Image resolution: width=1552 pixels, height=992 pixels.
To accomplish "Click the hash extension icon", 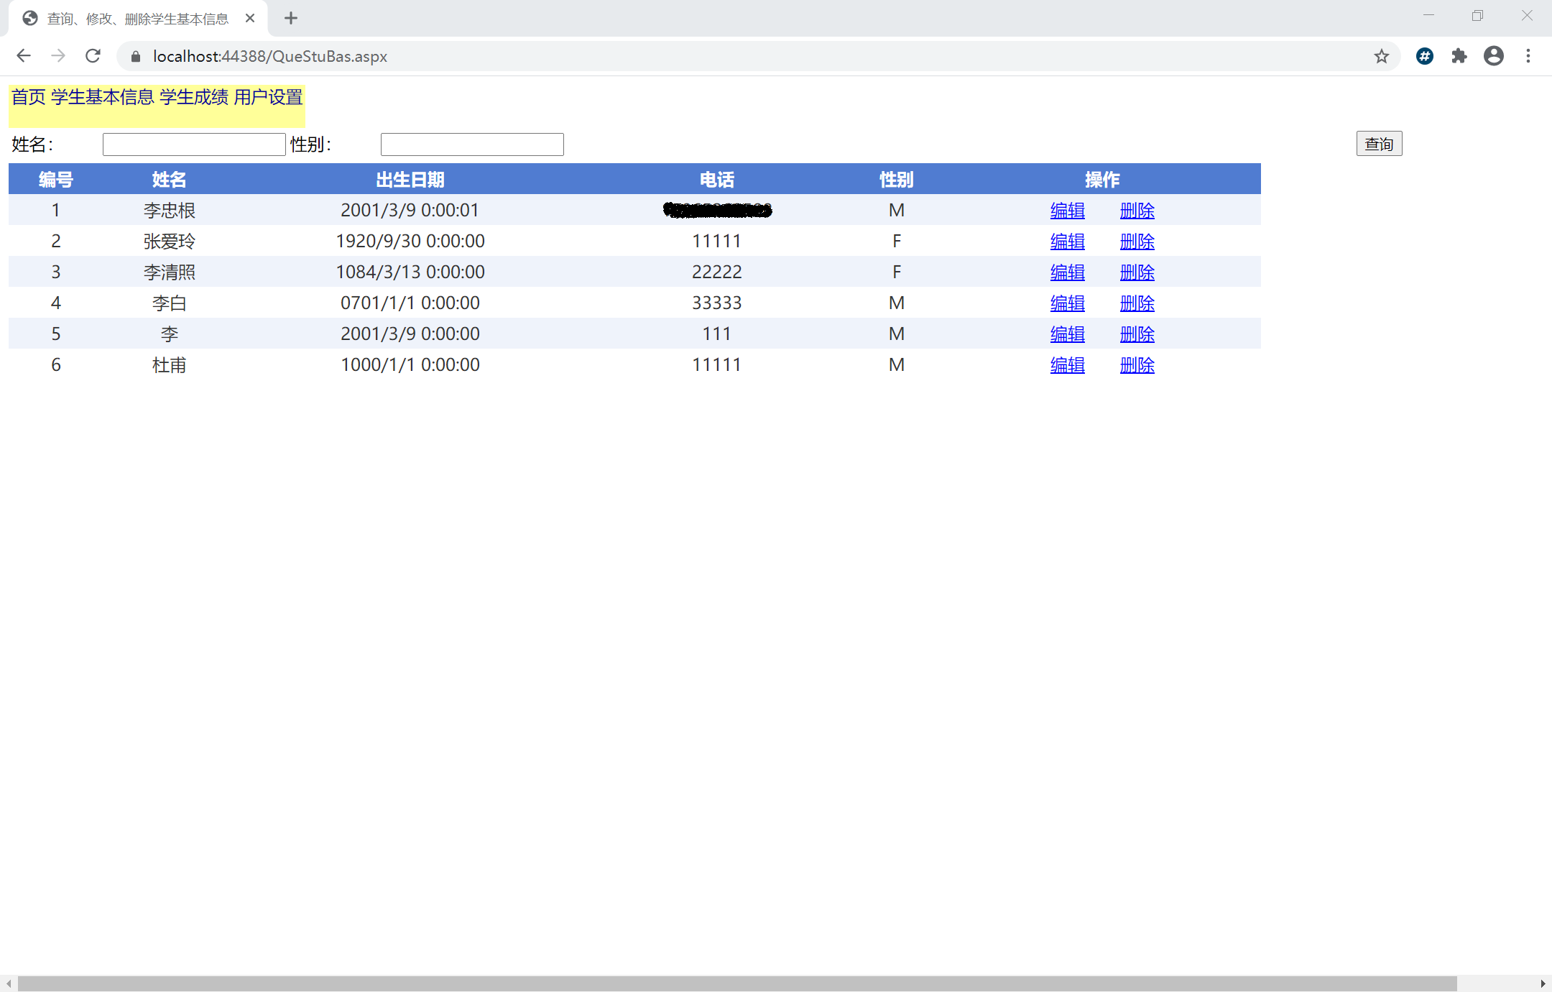I will (x=1424, y=56).
